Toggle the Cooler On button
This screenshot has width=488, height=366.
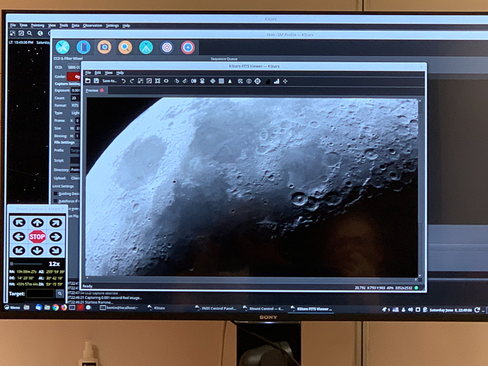[74, 77]
